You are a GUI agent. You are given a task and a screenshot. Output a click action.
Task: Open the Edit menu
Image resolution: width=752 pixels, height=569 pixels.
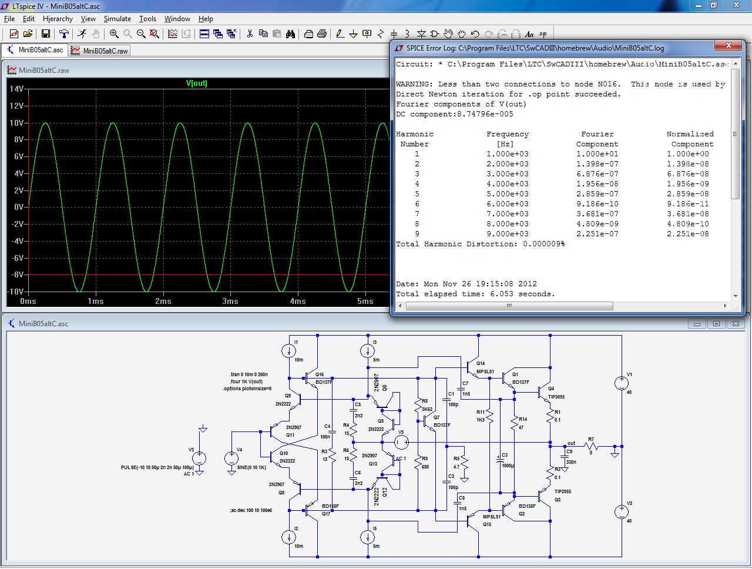29,19
